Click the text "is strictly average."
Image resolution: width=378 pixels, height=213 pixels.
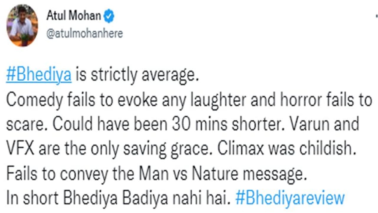(x=136, y=76)
